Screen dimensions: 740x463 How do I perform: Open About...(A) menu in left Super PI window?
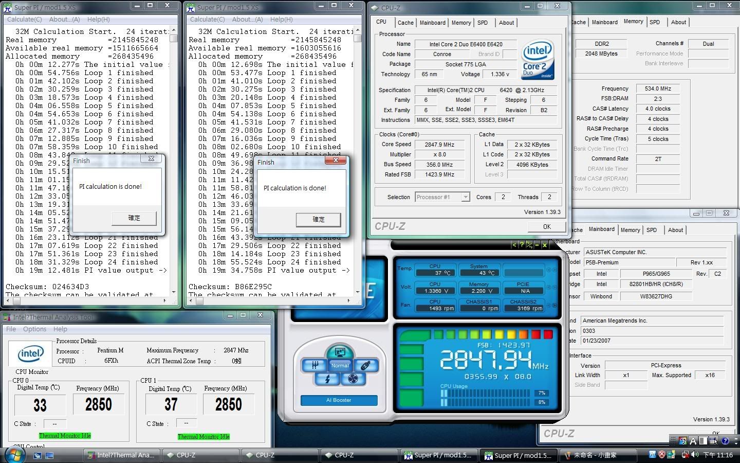click(x=64, y=19)
